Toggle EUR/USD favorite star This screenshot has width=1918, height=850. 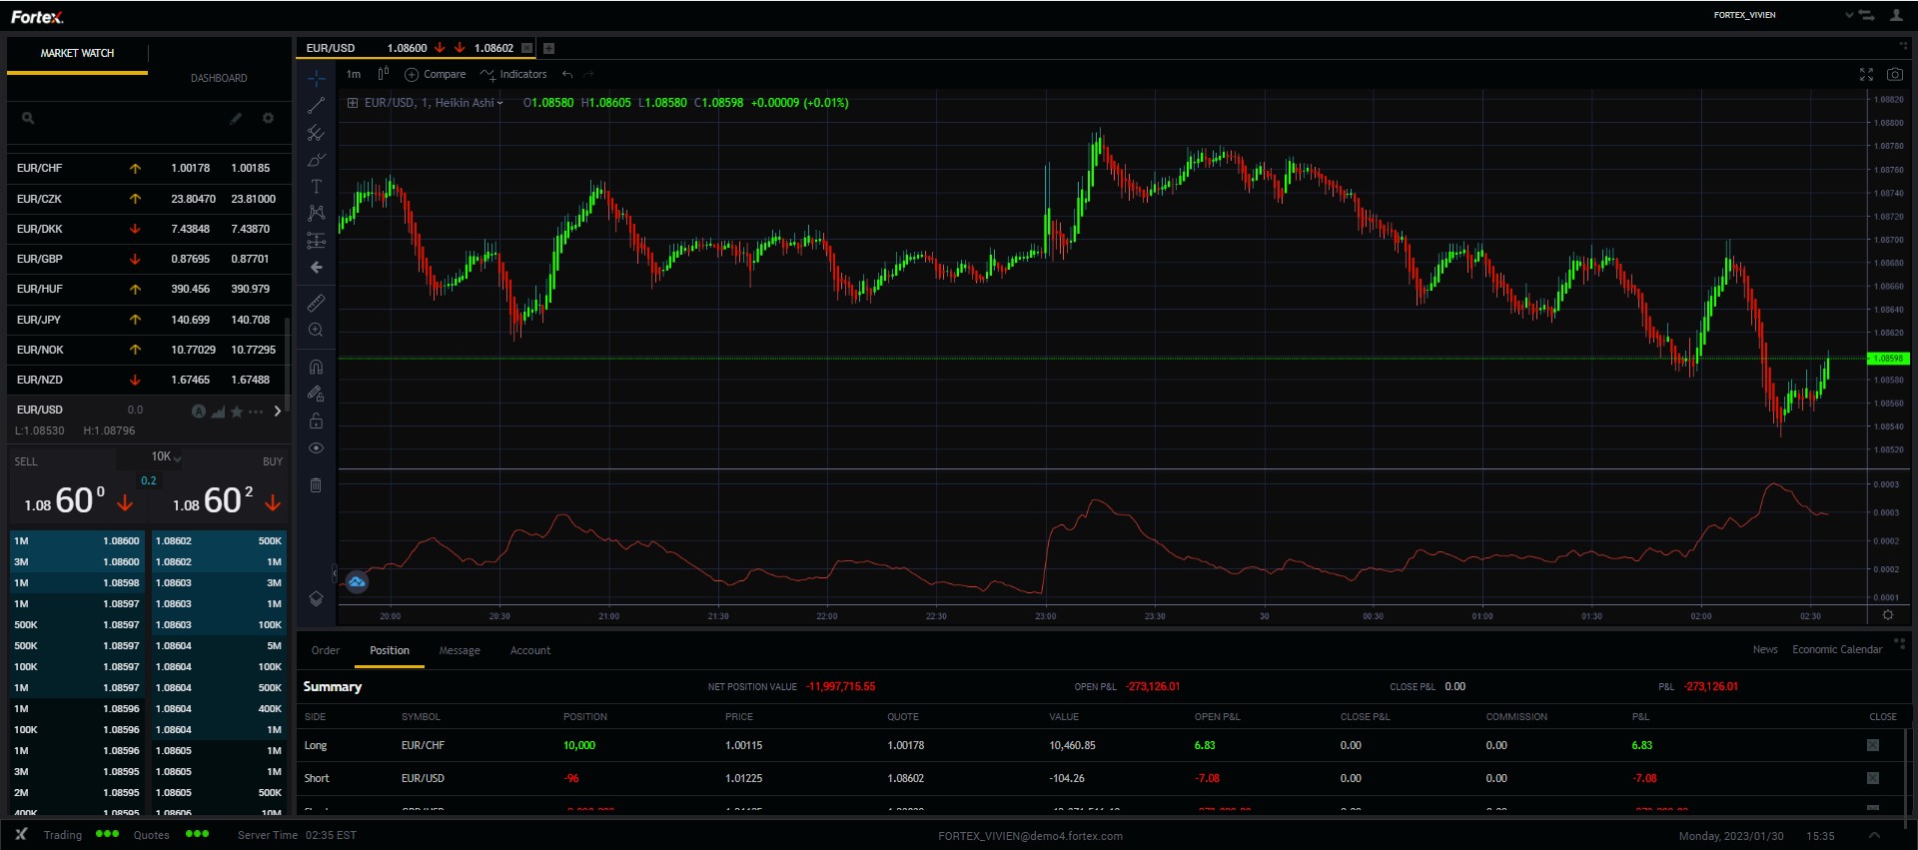pos(237,412)
